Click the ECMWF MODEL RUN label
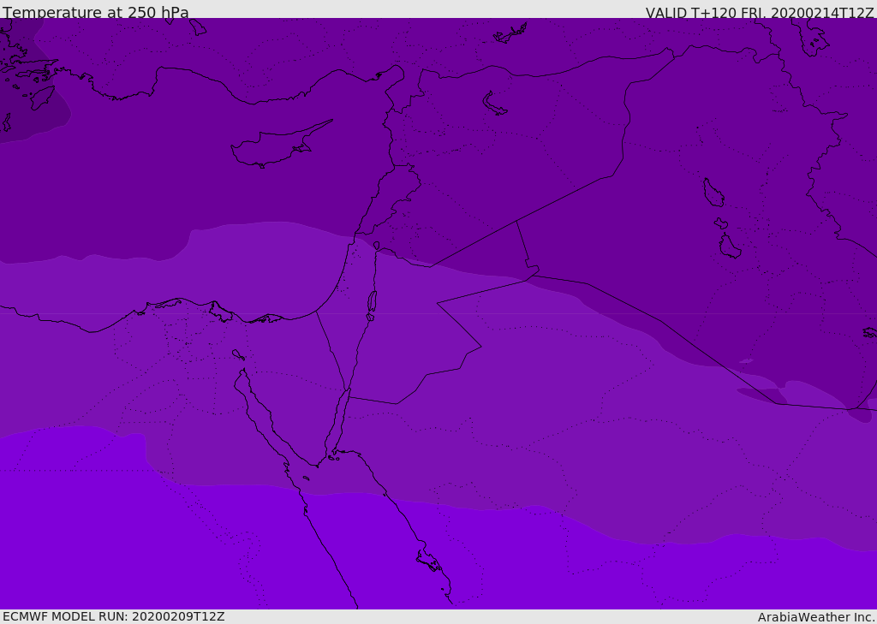 click(x=113, y=616)
